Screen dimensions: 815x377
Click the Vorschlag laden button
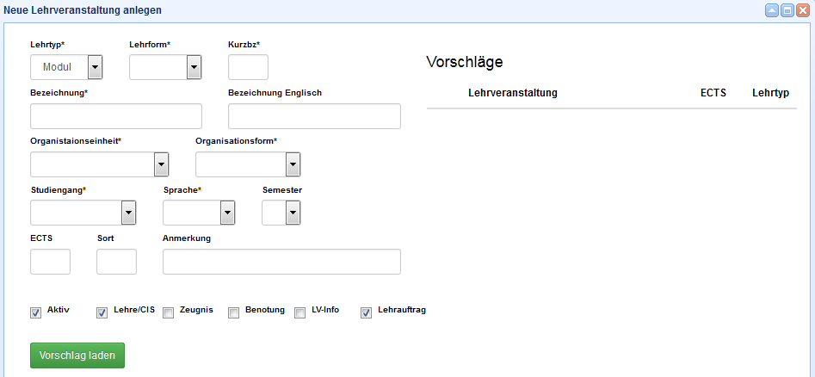click(77, 355)
